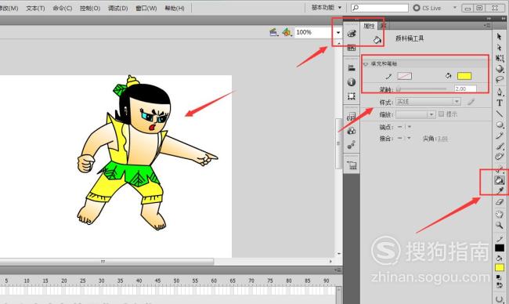Select the Eyedropper tool

(x=500, y=190)
